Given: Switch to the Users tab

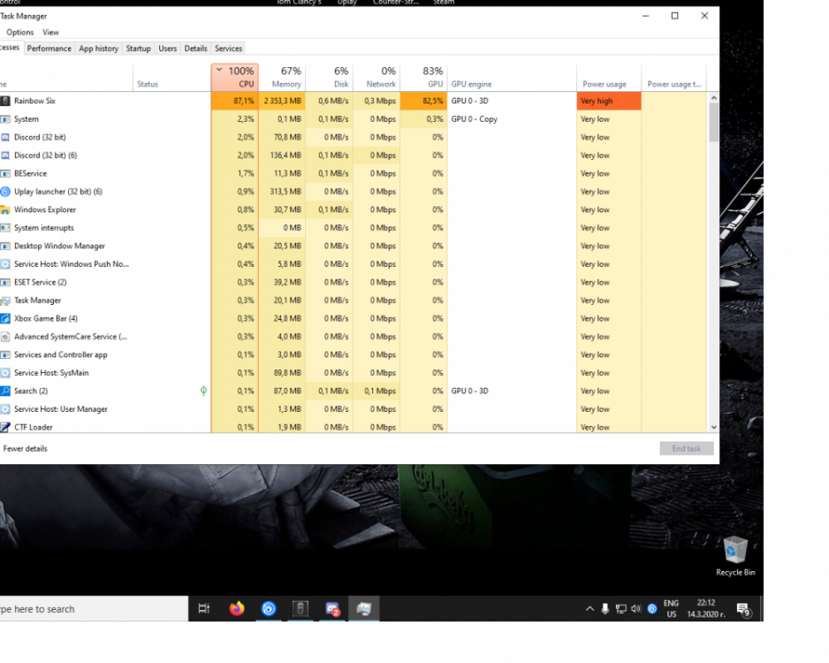Looking at the screenshot, I should click(168, 48).
